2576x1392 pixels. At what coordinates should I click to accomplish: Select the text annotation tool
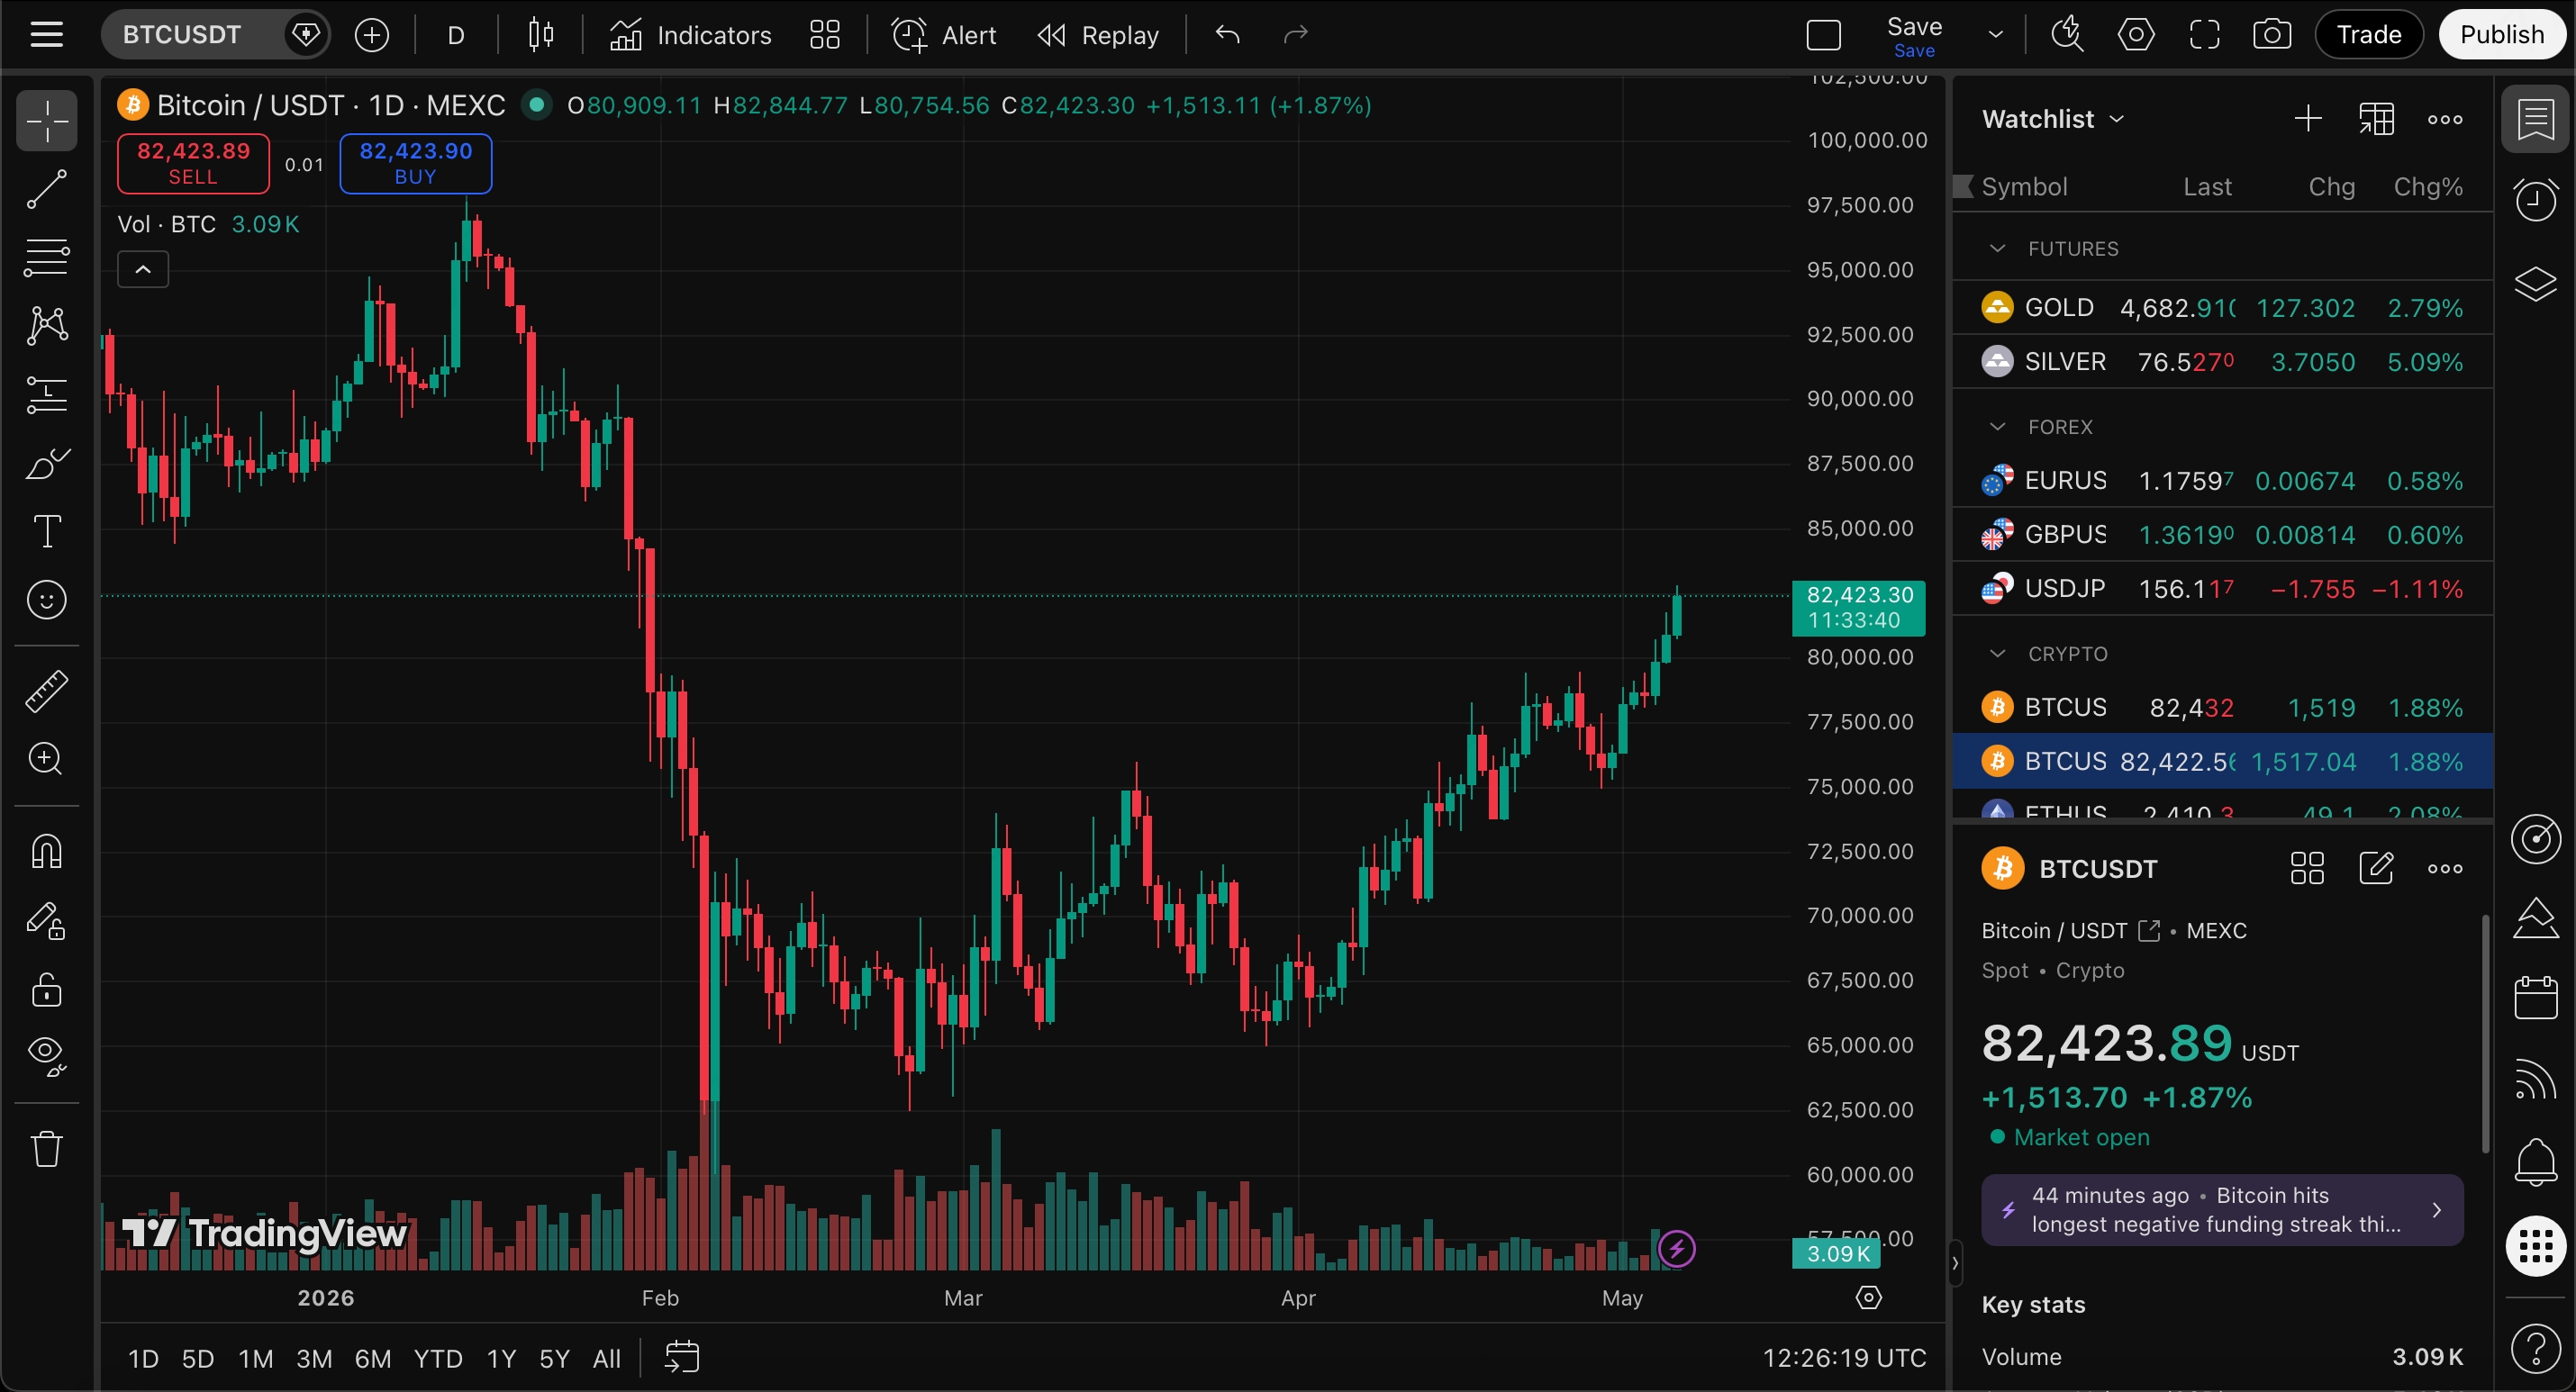46,531
